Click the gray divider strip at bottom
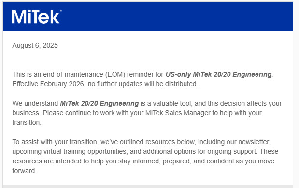Viewport: 299px width, 188px height. click(148, 187)
